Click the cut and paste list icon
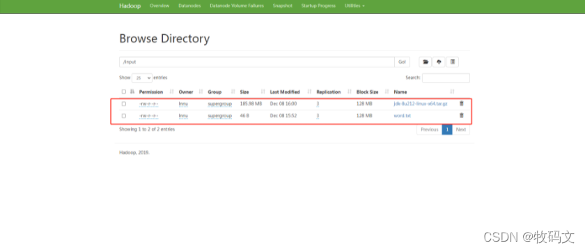This screenshot has width=585, height=250. 453,62
